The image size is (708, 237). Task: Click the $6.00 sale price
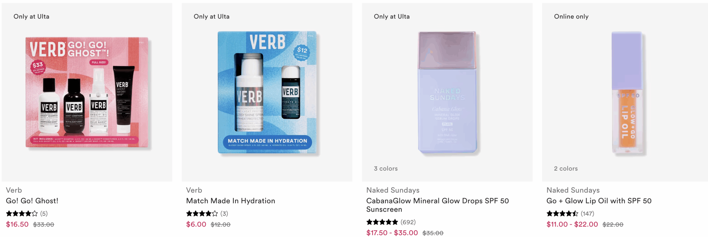point(196,225)
